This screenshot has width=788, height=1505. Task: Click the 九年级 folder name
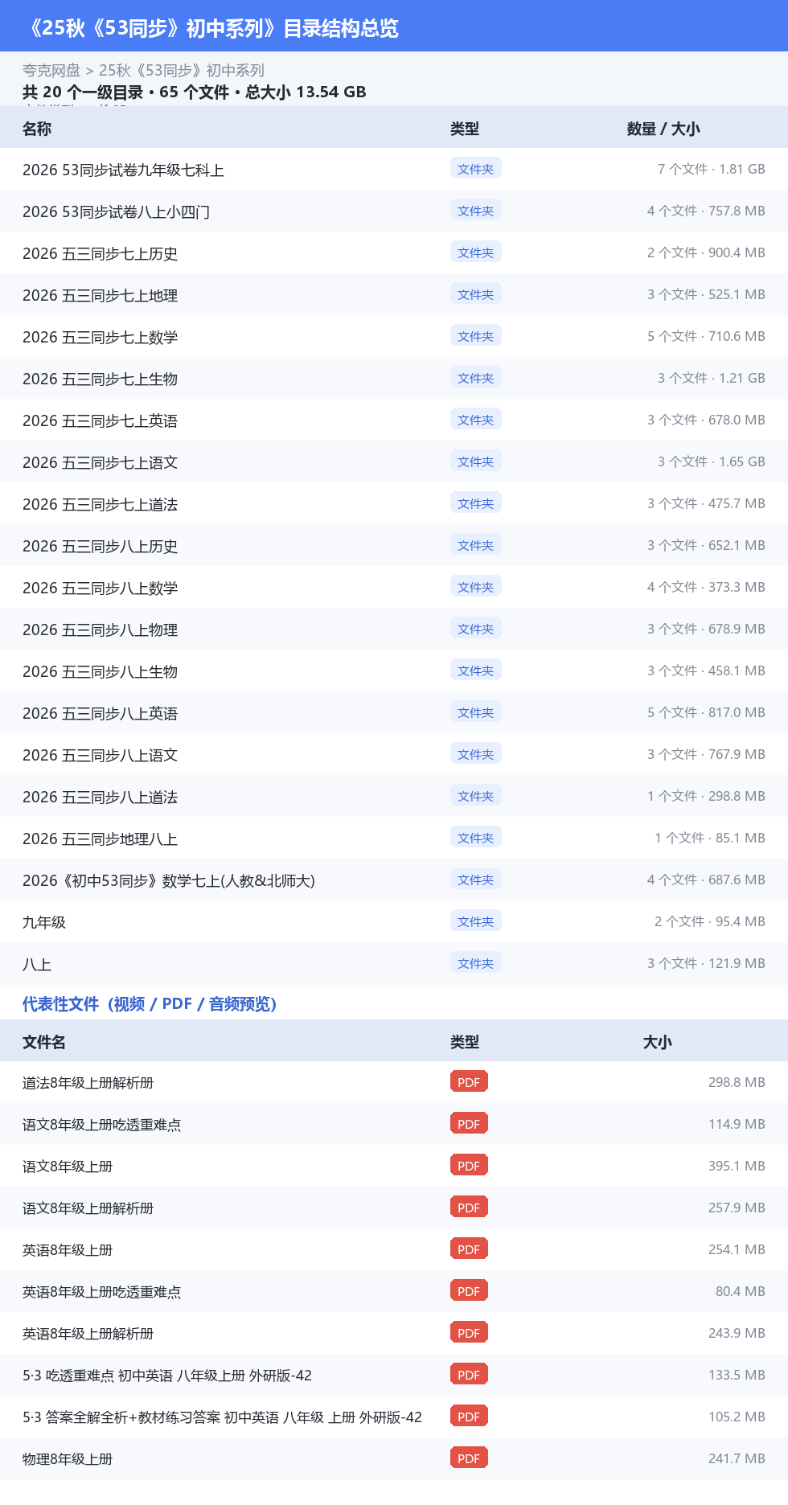coord(44,922)
